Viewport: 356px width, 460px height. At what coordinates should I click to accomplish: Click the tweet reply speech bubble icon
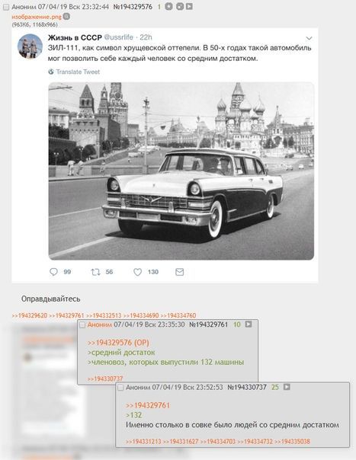click(x=53, y=272)
